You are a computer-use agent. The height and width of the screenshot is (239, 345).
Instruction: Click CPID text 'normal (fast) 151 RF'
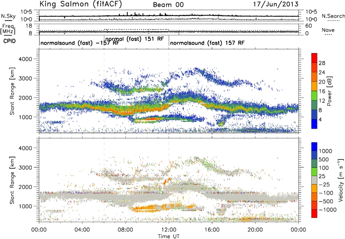coord(135,39)
